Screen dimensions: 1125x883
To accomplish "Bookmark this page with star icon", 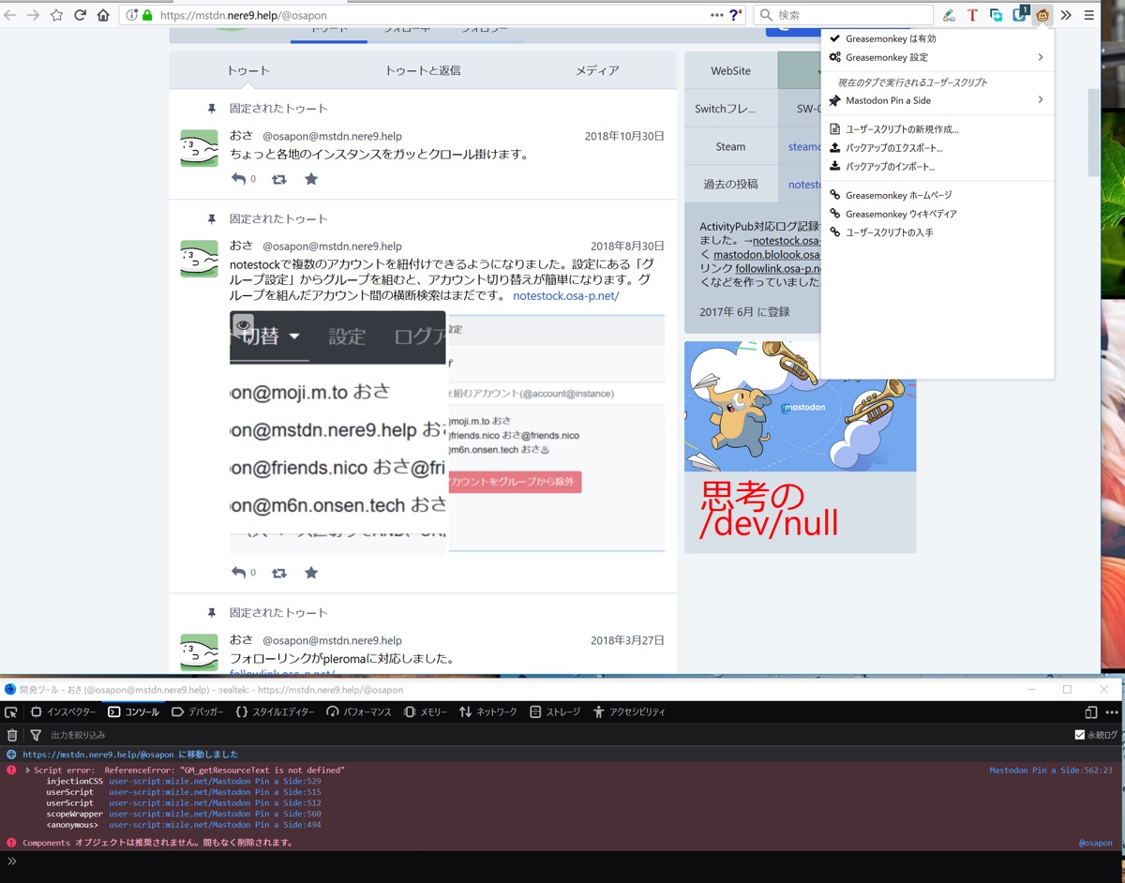I will click(56, 15).
